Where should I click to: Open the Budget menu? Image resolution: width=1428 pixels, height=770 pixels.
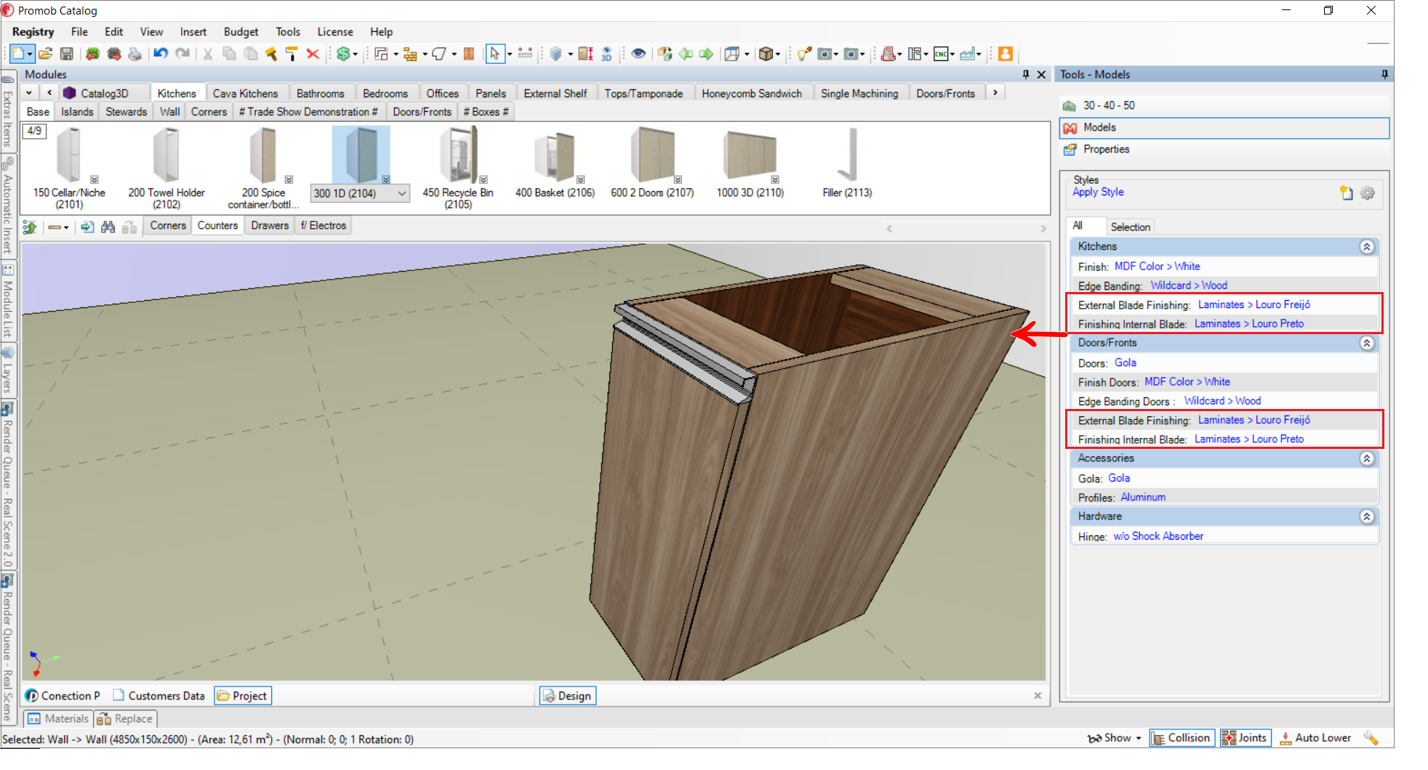[x=241, y=32]
